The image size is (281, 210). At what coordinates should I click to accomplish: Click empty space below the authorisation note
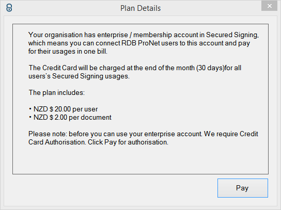click(140, 159)
